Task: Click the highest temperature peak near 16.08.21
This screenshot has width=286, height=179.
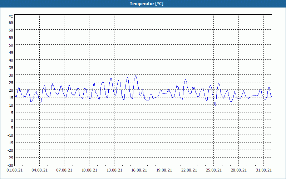Action: coord(135,76)
